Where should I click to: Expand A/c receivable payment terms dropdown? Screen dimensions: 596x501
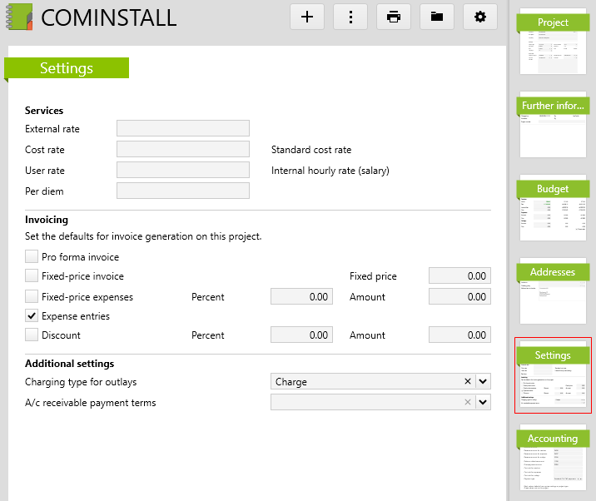point(484,403)
